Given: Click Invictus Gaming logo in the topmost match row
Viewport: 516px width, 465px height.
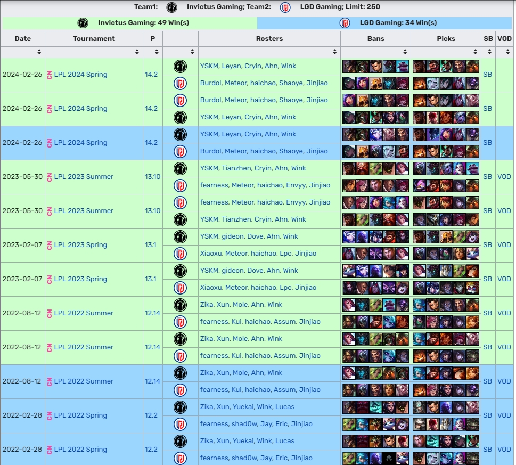Looking at the screenshot, I should tap(181, 66).
